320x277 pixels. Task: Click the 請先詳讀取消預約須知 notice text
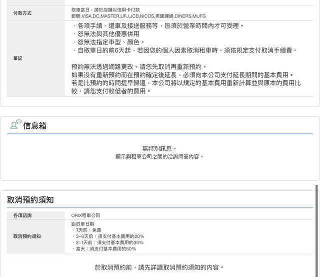(159, 267)
